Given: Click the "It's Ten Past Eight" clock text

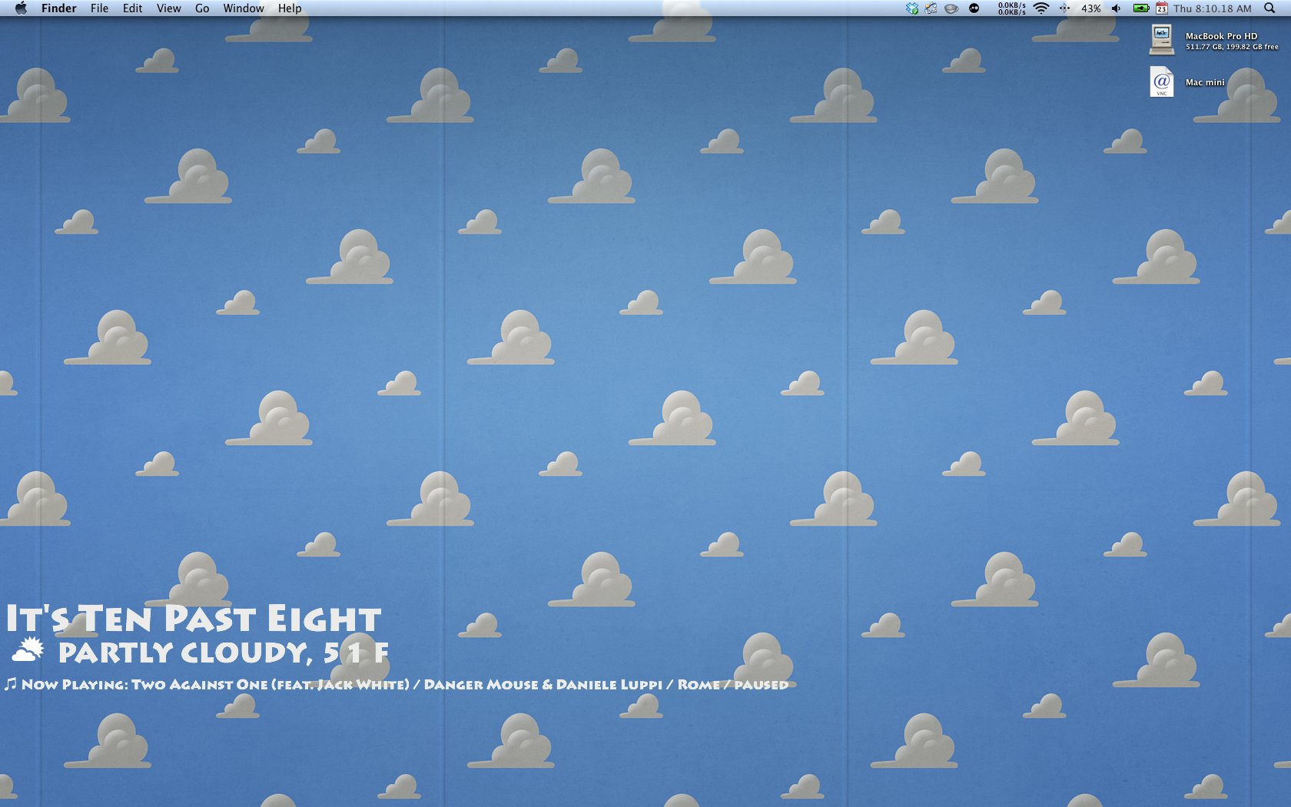Looking at the screenshot, I should point(194,619).
